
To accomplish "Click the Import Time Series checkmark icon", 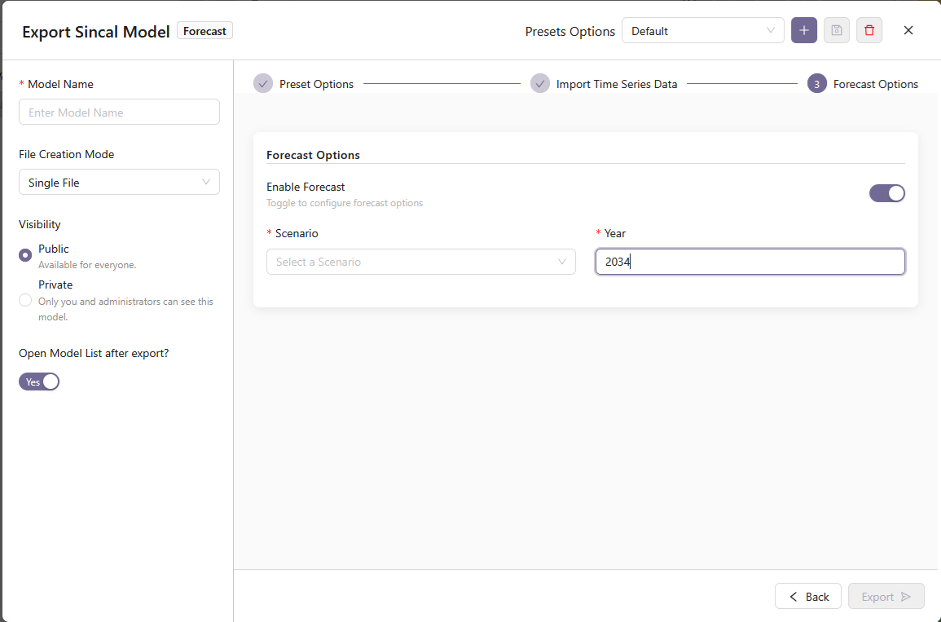I will click(x=540, y=84).
